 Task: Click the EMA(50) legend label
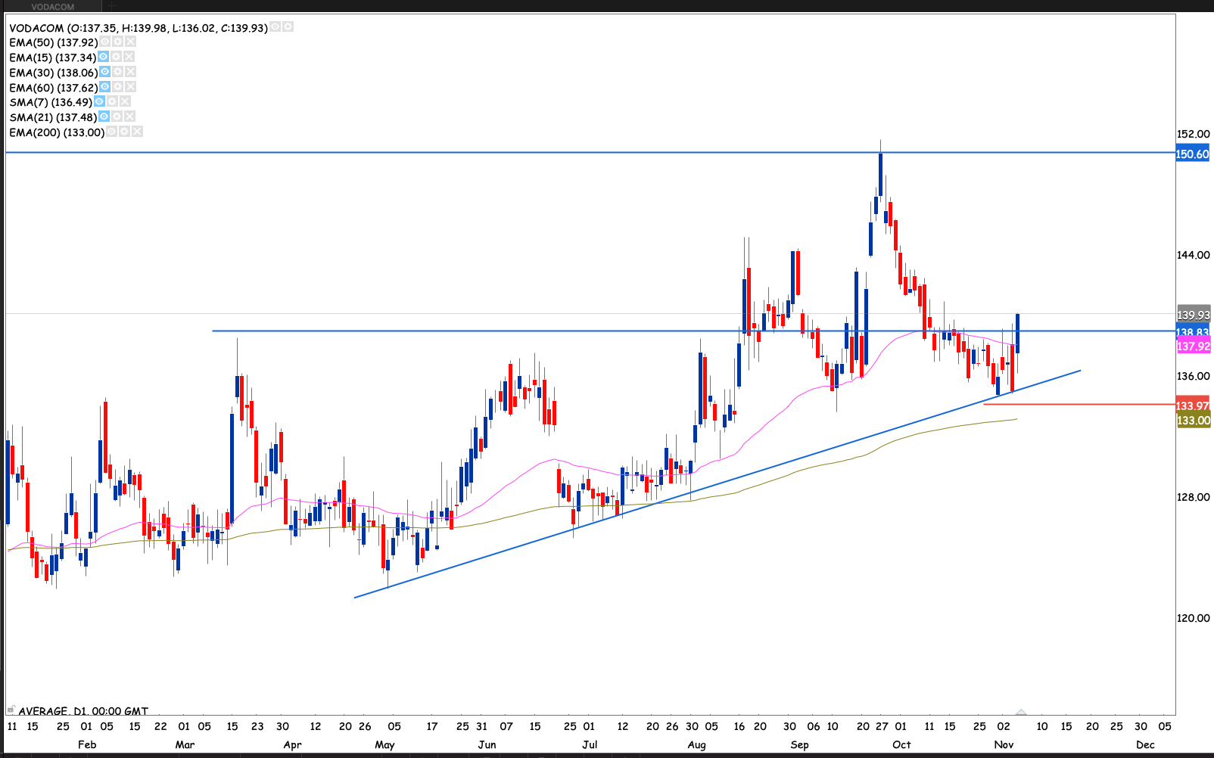(x=53, y=42)
